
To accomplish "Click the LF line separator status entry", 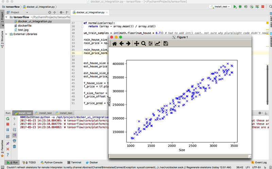I will (248, 167).
